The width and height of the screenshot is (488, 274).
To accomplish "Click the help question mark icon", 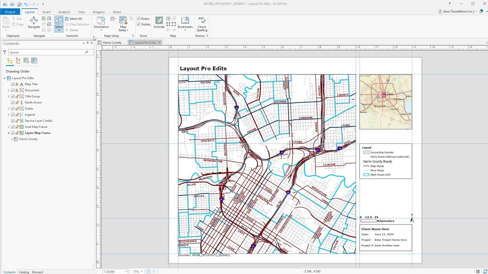I will [449, 4].
